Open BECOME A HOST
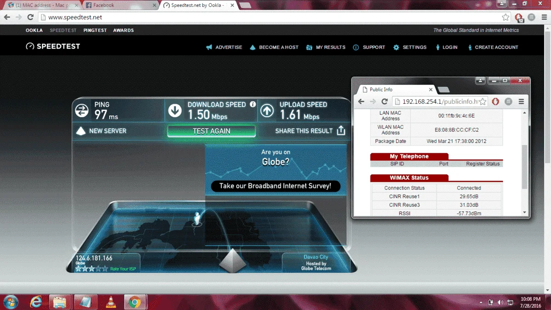Screen dimensions: 551x310 [x=274, y=47]
